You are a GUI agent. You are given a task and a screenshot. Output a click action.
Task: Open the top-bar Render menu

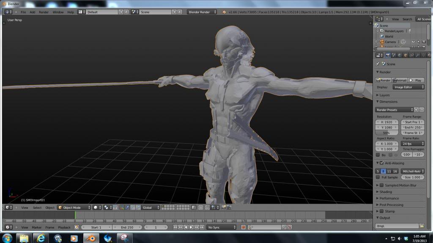pyautogui.click(x=44, y=12)
